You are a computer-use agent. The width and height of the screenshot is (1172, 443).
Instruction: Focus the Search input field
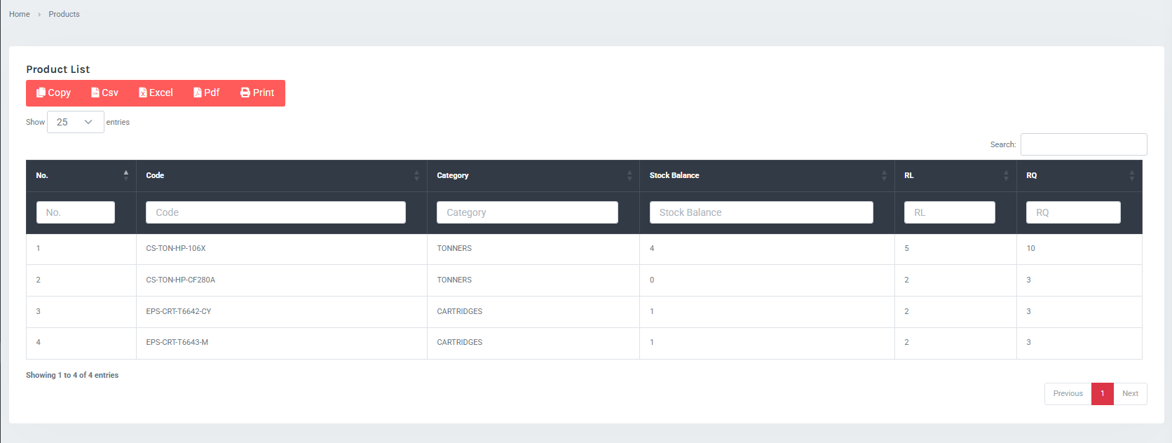pyautogui.click(x=1084, y=144)
